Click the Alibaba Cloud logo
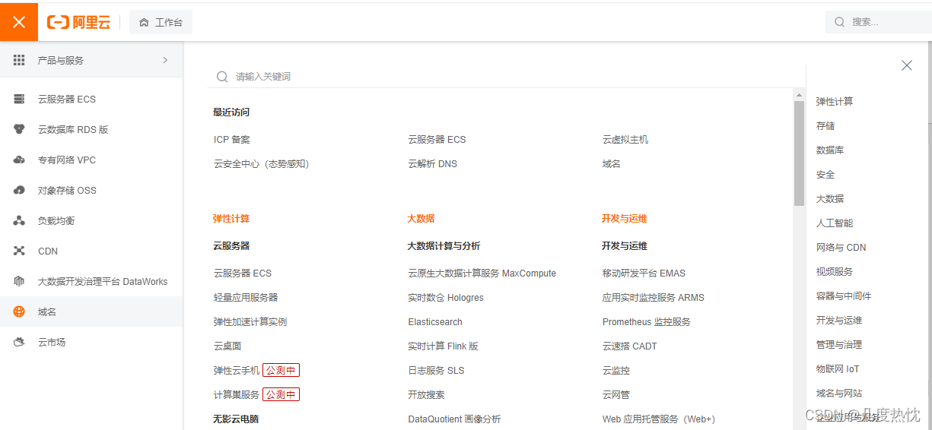The height and width of the screenshot is (430, 932). 78,22
